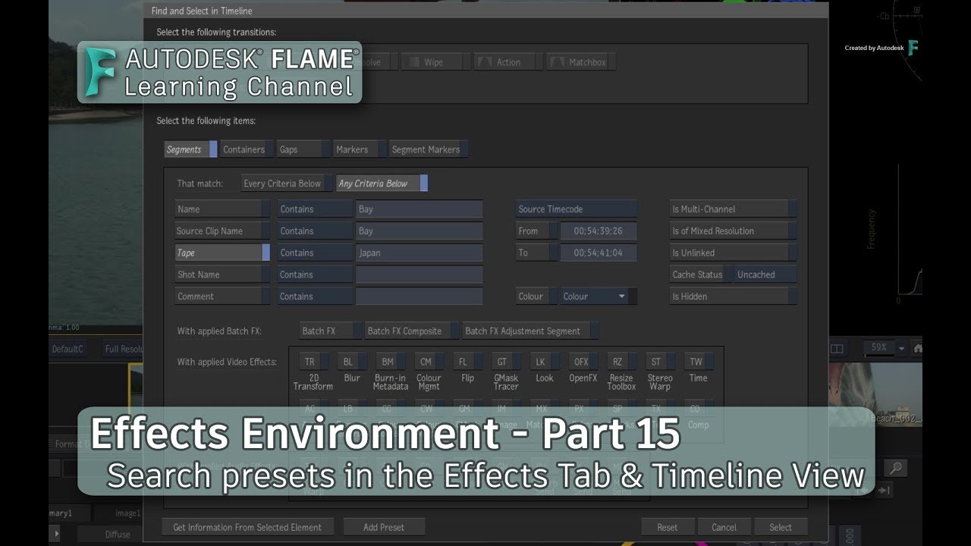Click Get Information From Selected Element
The height and width of the screenshot is (546, 971).
(x=247, y=527)
